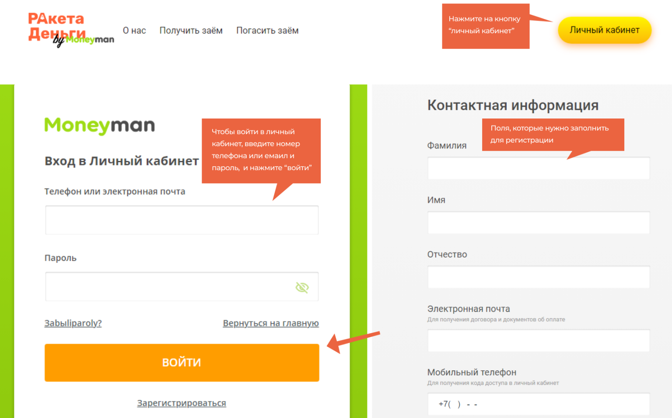672x418 pixels.
Task: Select Погасить заём navigation item
Action: (267, 31)
